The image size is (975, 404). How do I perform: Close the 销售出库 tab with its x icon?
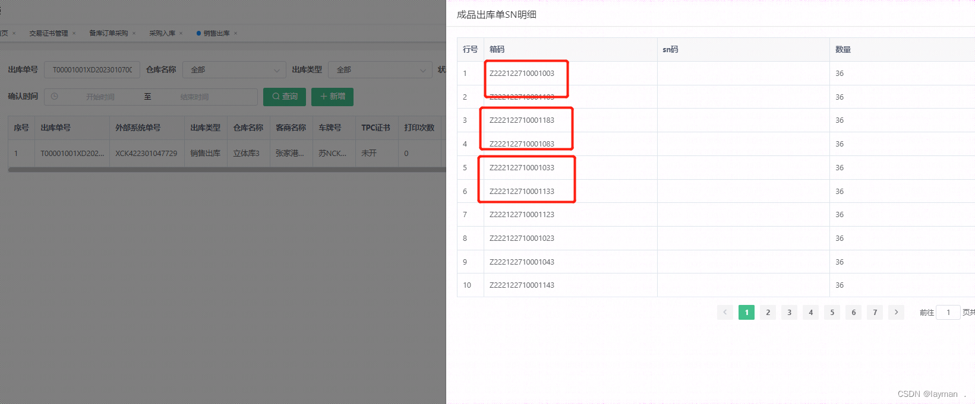click(235, 33)
